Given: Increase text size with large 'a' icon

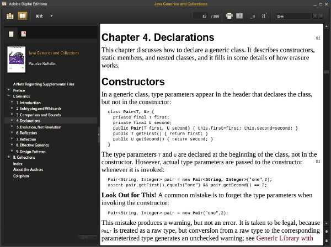Looking at the screenshot, I should click(264, 16).
